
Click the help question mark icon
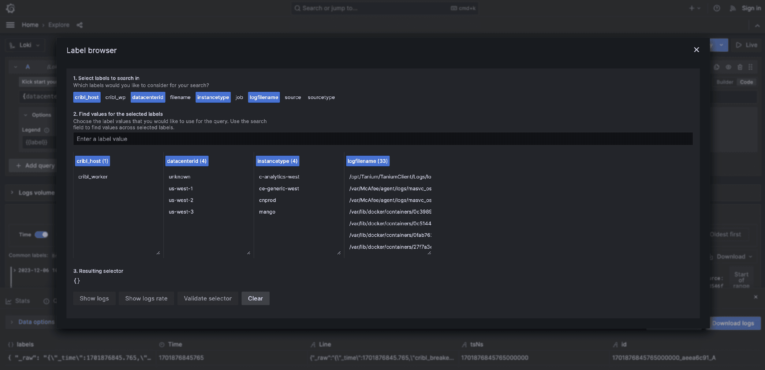[x=716, y=8]
